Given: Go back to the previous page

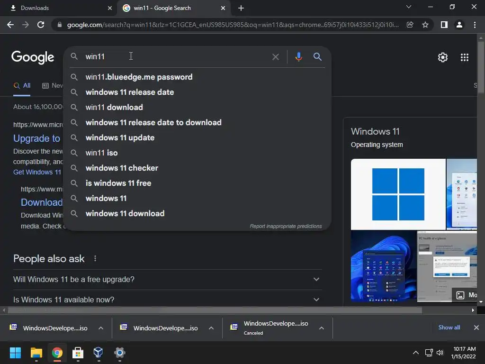Looking at the screenshot, I should click(x=10, y=25).
